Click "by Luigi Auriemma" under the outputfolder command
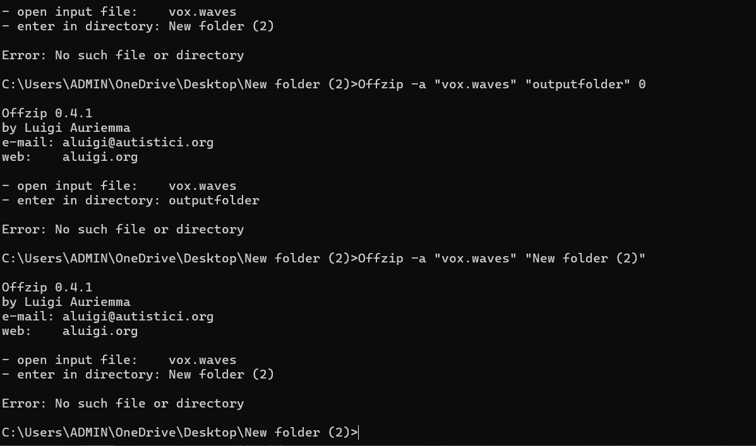This screenshot has width=756, height=446. click(66, 128)
